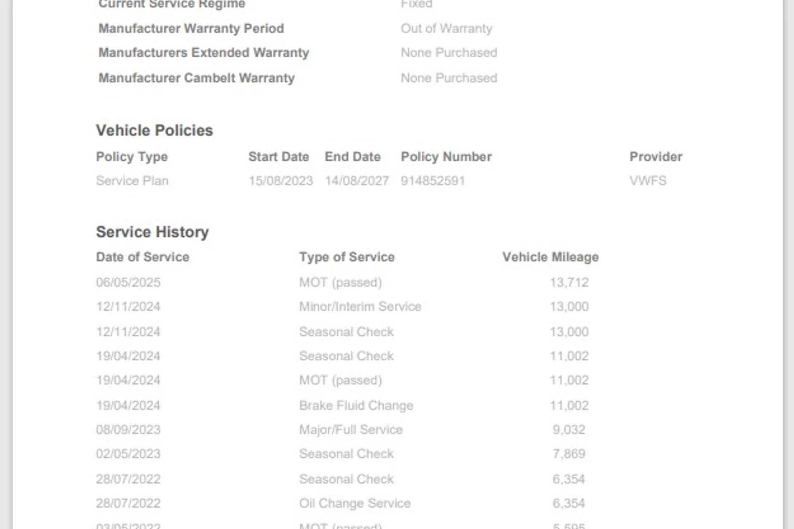The height and width of the screenshot is (529, 794).
Task: Click the Oil Change Service entry
Action: [355, 503]
